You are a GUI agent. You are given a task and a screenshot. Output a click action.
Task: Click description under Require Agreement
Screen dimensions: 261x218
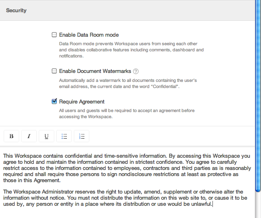(x=127, y=114)
